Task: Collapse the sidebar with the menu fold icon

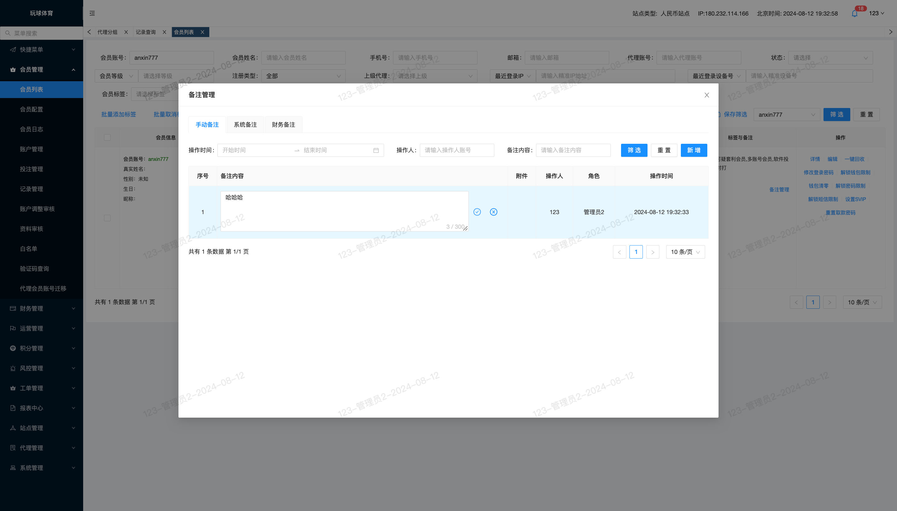Action: 92,13
